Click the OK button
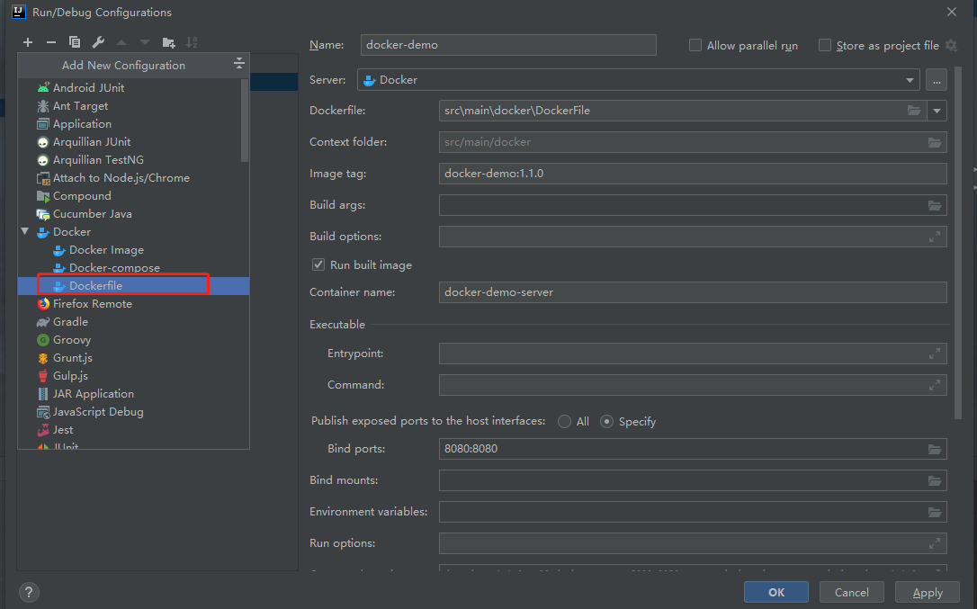This screenshot has height=609, width=977. coord(775,592)
